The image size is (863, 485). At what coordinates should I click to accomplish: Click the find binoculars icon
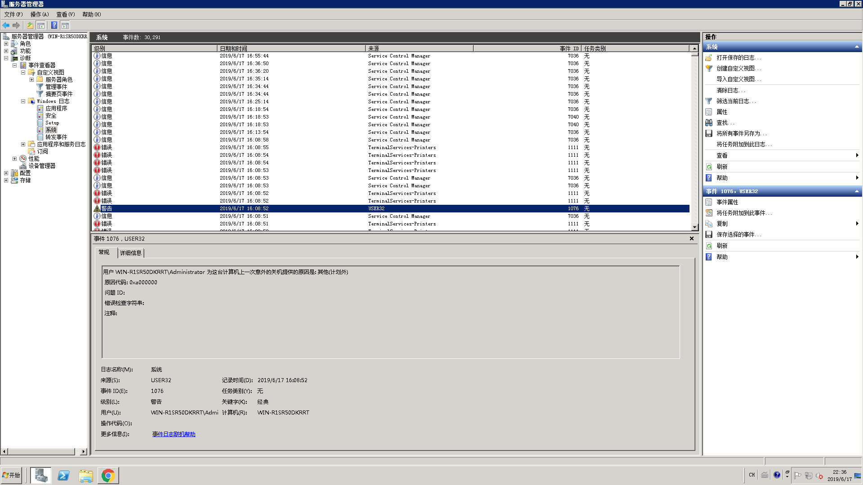(709, 123)
